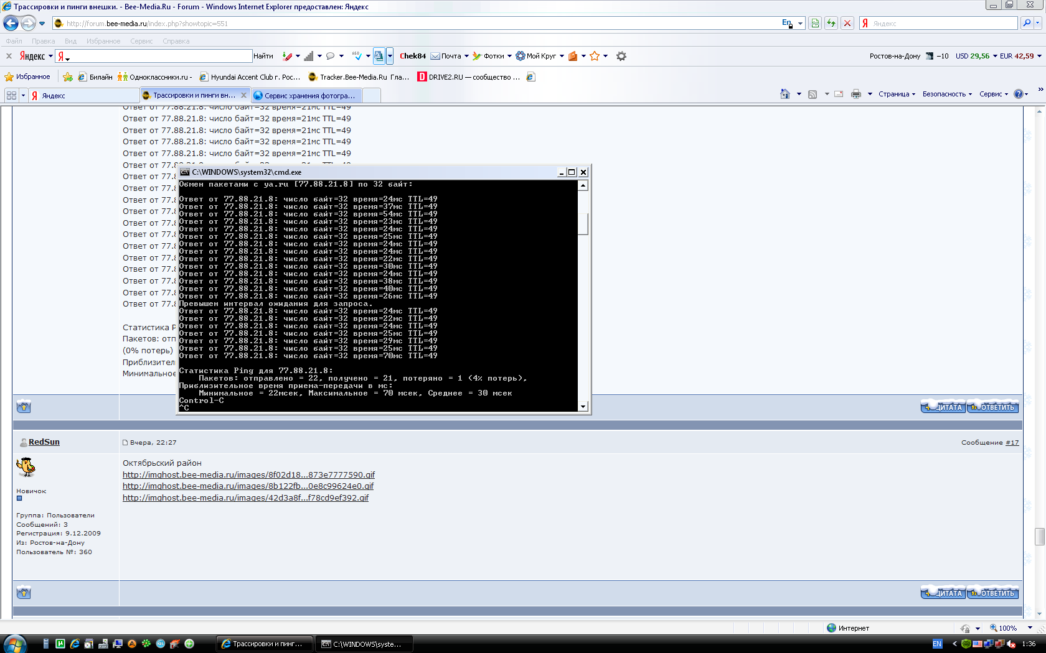Switch to Сервис хранения фотографий tab
Screen dimensions: 1046x653
(x=306, y=95)
